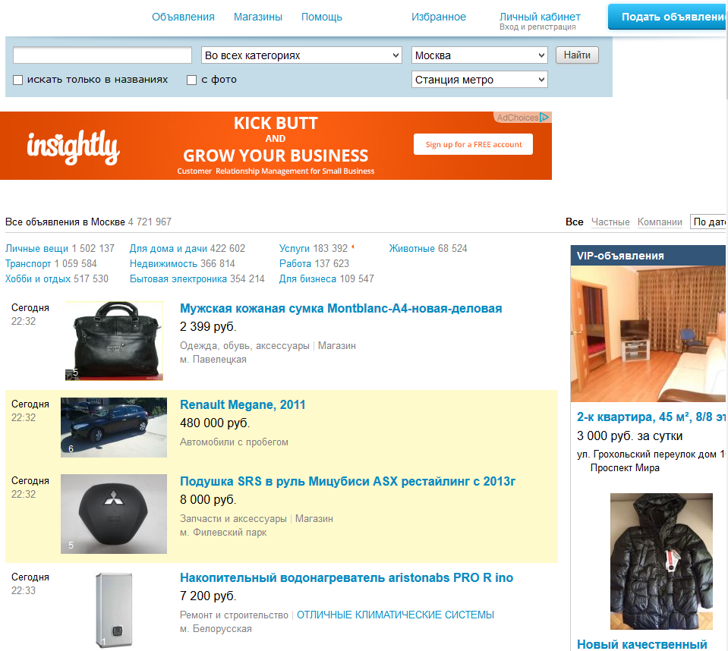Switch to 'Компании' filter tab
The height and width of the screenshot is (651, 728).
tap(659, 222)
